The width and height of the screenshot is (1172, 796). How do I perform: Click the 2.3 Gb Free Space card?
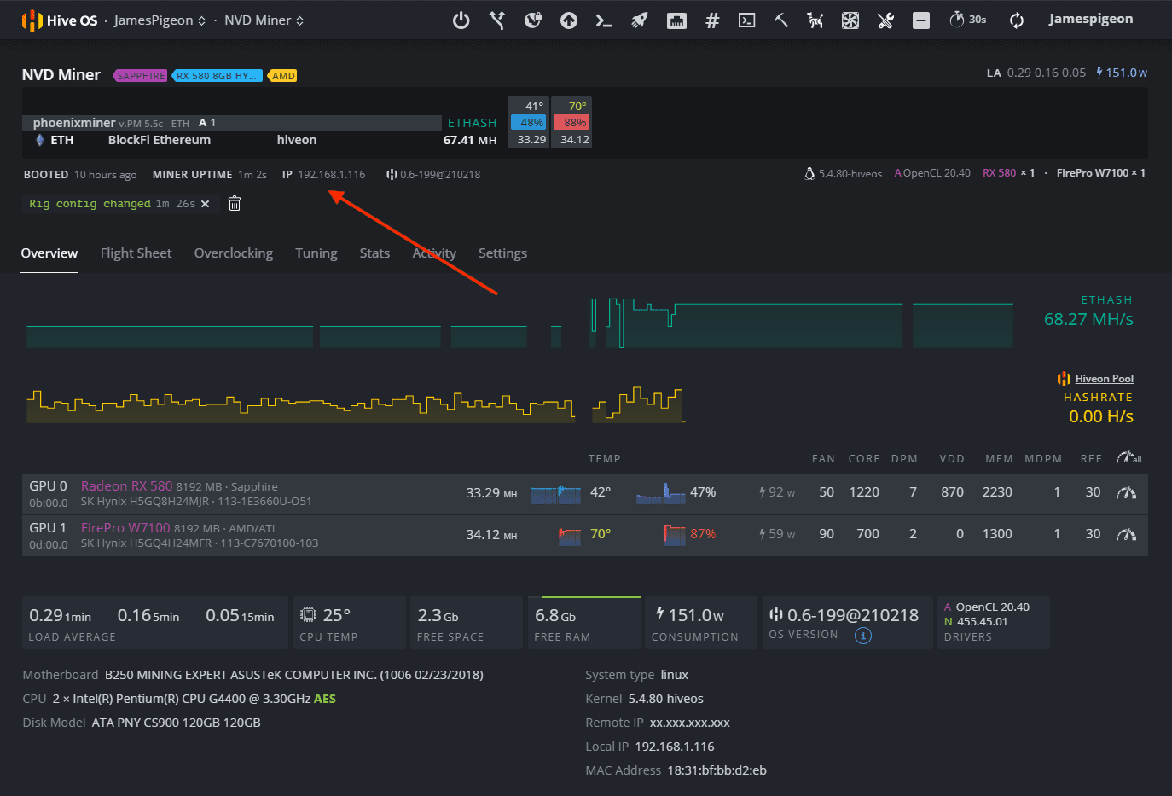click(x=466, y=623)
